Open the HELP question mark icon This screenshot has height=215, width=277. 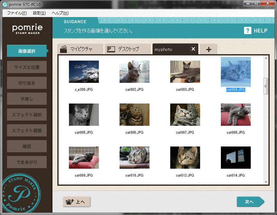click(248, 30)
